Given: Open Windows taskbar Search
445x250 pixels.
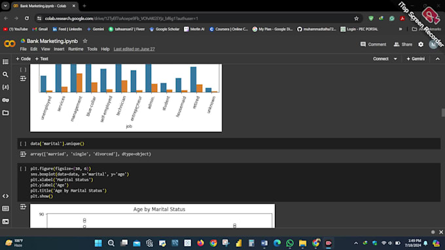Looking at the screenshot, I should (x=111, y=243).
